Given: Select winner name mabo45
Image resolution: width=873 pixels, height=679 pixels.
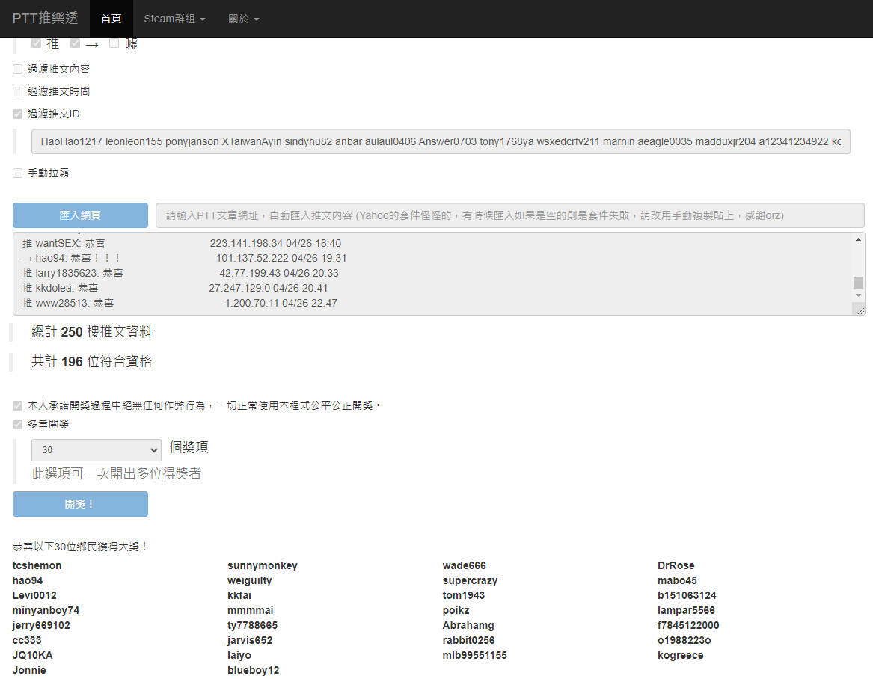Looking at the screenshot, I should coord(677,580).
